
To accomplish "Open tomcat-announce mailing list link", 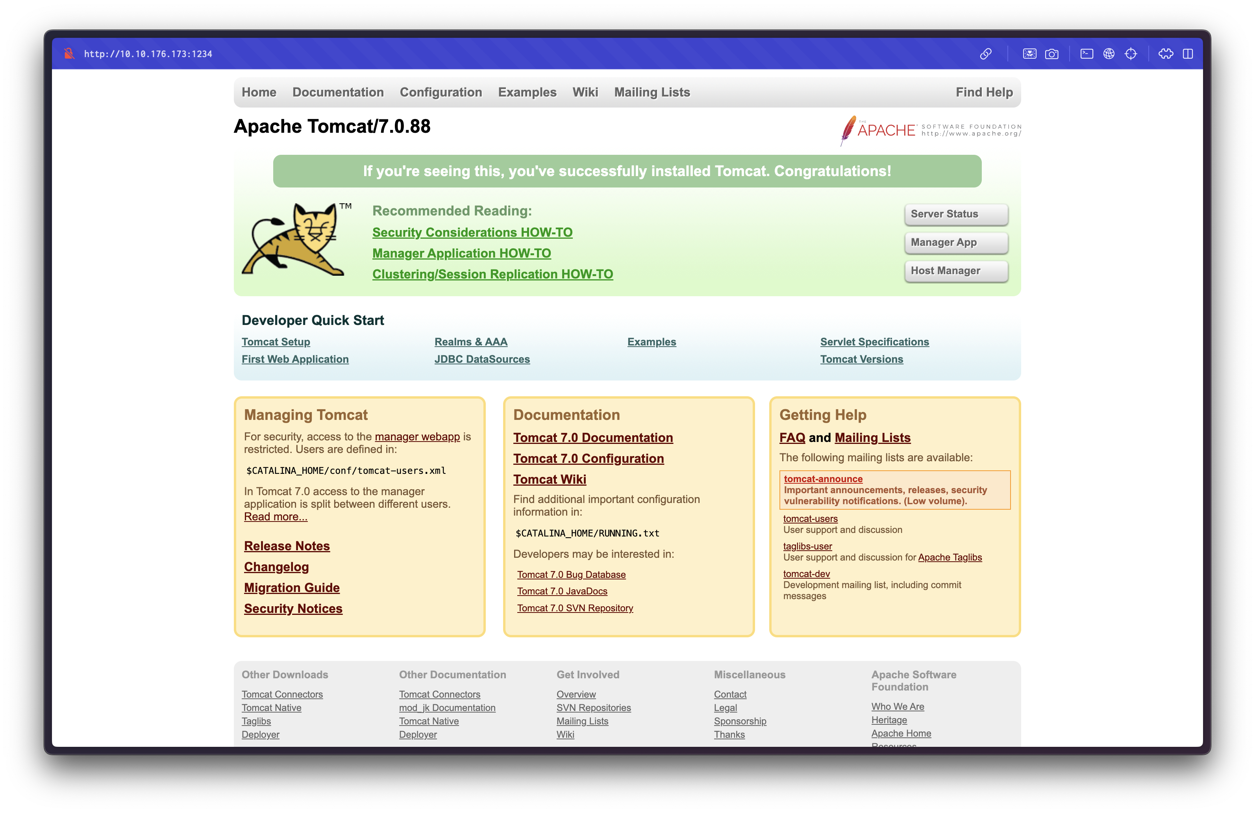I will (823, 479).
